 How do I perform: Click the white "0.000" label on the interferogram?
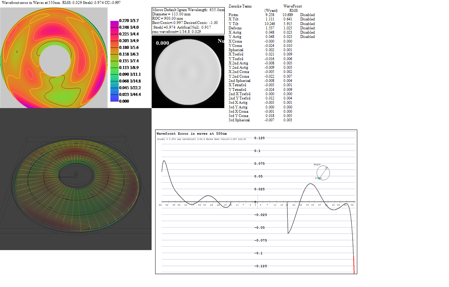pyautogui.click(x=162, y=43)
